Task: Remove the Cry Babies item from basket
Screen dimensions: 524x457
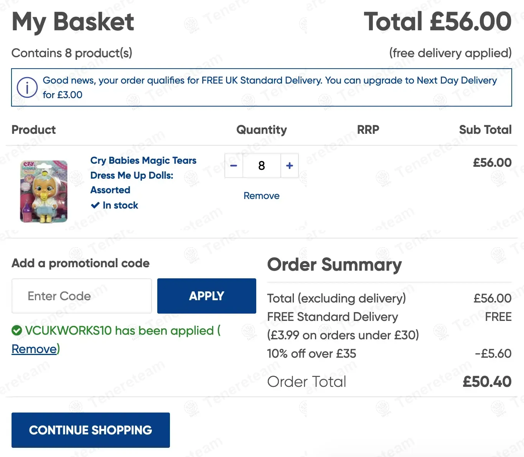Action: [262, 196]
